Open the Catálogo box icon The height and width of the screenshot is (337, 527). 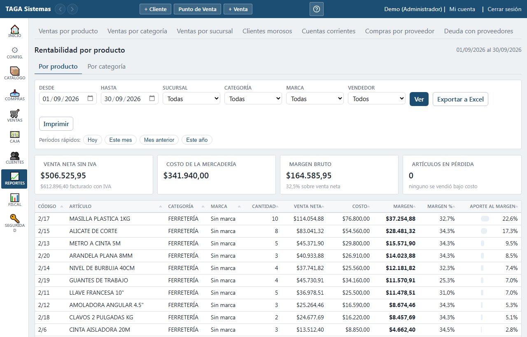[15, 71]
